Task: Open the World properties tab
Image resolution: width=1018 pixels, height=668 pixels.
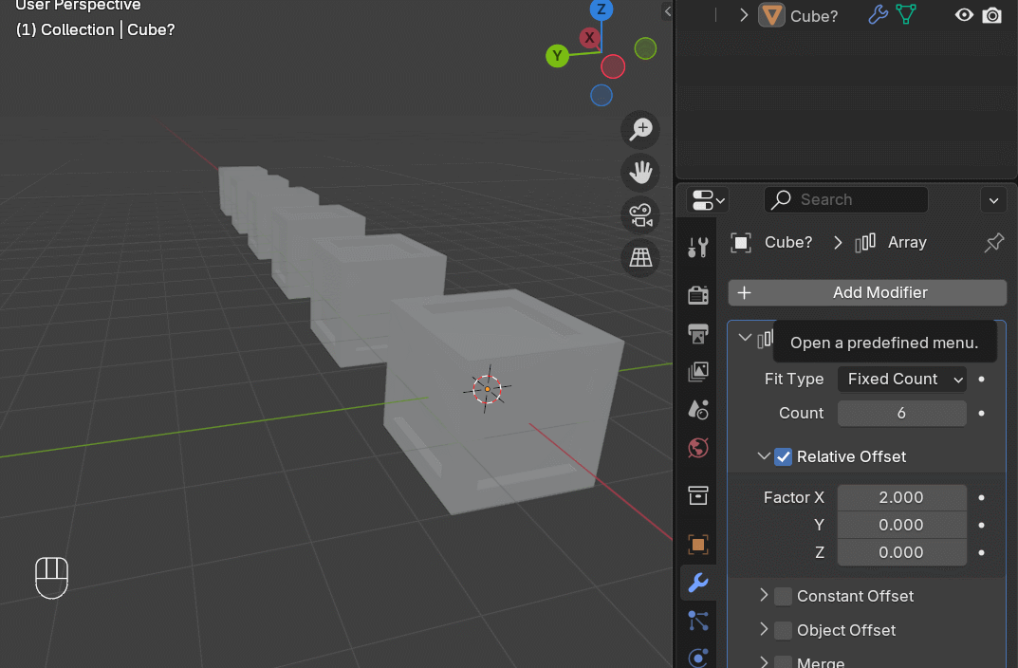Action: point(698,447)
